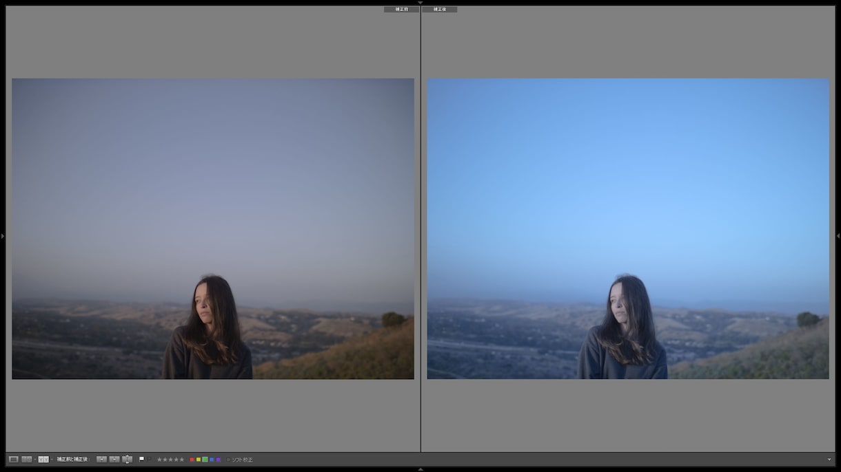841x472 pixels.
Task: Switch to Loupe single-image view
Action: pyautogui.click(x=14, y=459)
